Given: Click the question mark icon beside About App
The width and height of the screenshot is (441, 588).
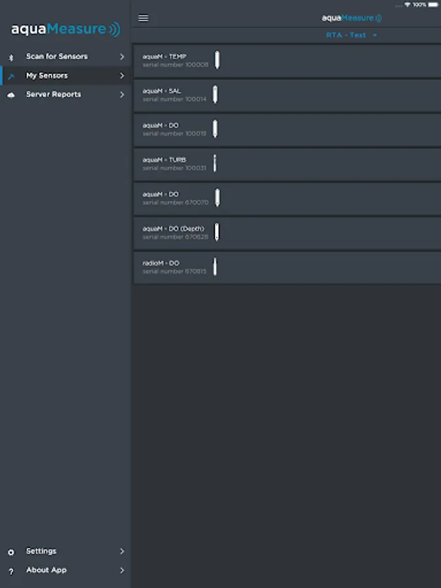Looking at the screenshot, I should [11, 571].
